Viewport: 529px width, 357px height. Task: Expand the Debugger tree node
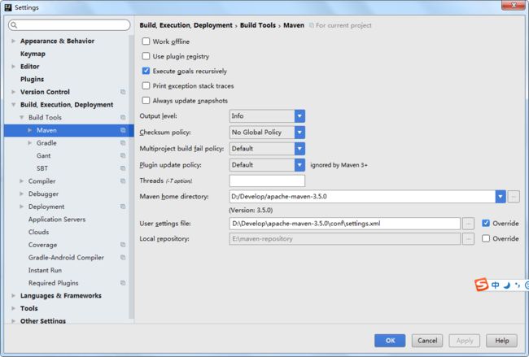tap(22, 194)
